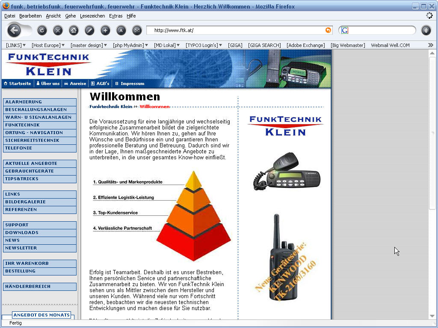Viewport: 438px width, 328px height.
Task: Open the [php MyAdmin] bookmark dropdown
Action: tap(130, 45)
